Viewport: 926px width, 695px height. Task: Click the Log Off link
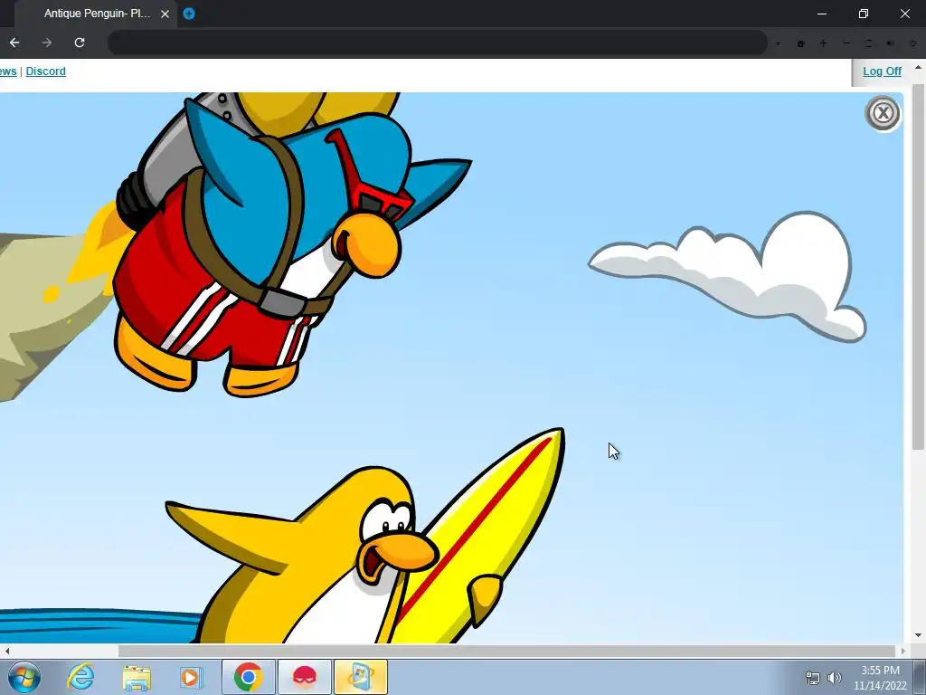click(882, 71)
